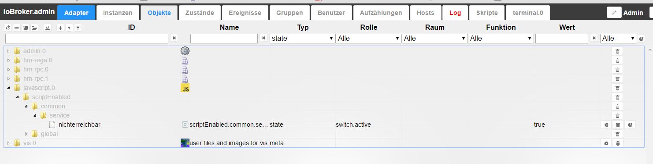Viewport: 653px width, 164px height.
Task: Open the Log tab
Action: (455, 13)
